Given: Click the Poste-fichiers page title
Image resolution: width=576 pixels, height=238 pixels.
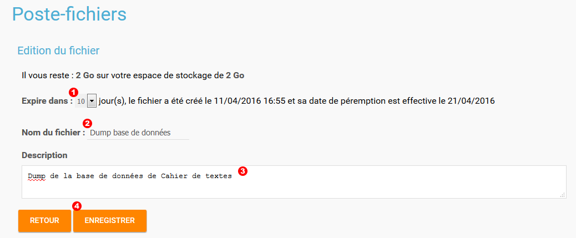Looking at the screenshot, I should pyautogui.click(x=69, y=14).
